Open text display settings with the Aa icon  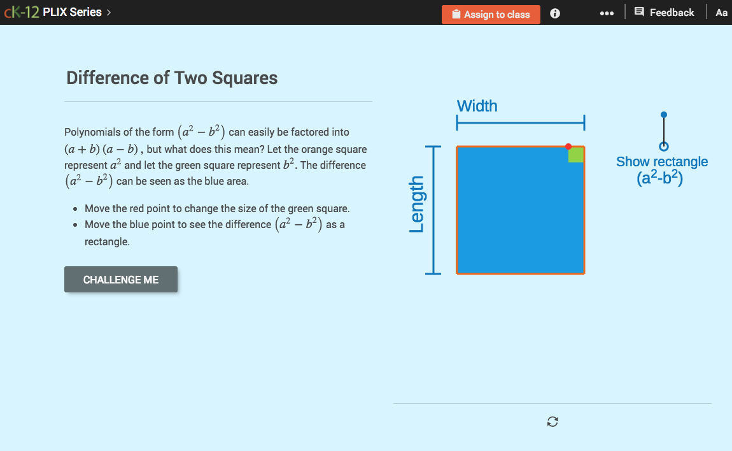[722, 12]
